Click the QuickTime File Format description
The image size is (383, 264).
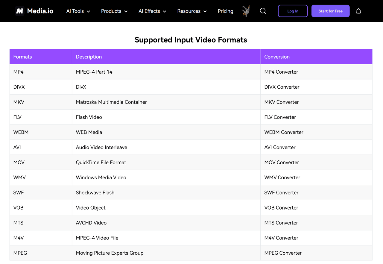coord(101,163)
